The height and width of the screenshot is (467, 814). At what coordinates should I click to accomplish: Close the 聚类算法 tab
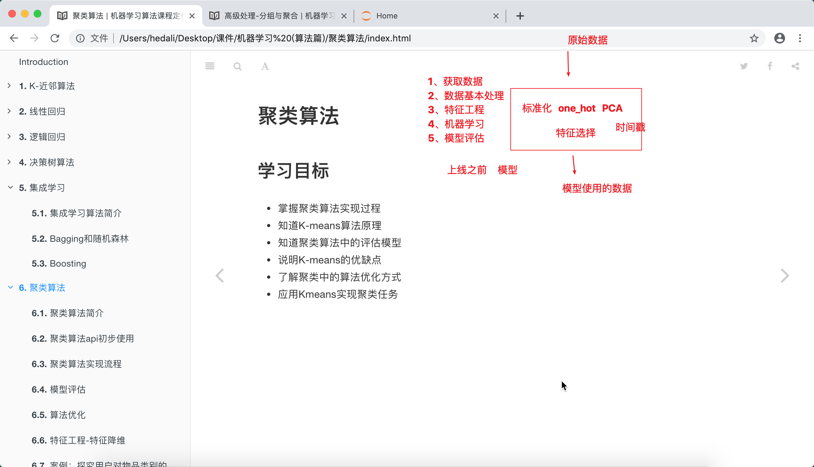pos(192,16)
